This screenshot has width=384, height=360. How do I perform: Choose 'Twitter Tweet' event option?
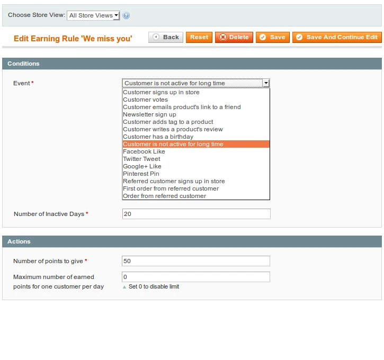[141, 159]
